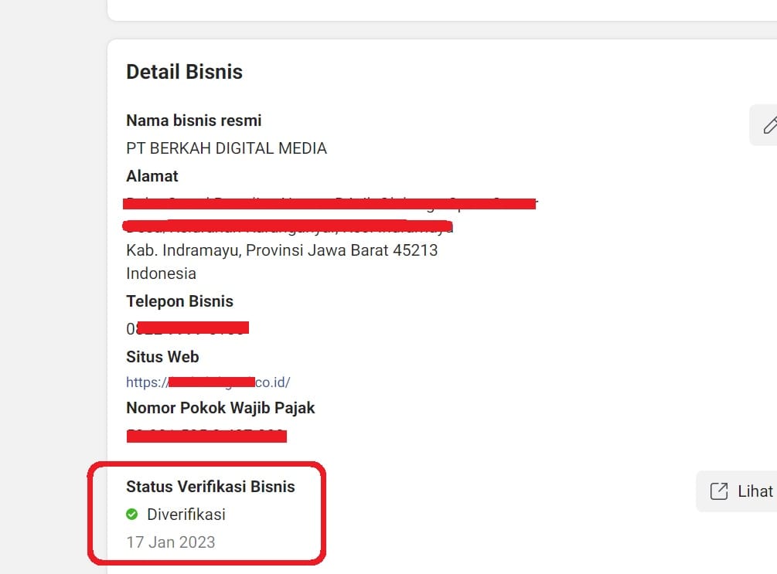Click the first redacted address line
The width and height of the screenshot is (777, 574).
coord(330,204)
